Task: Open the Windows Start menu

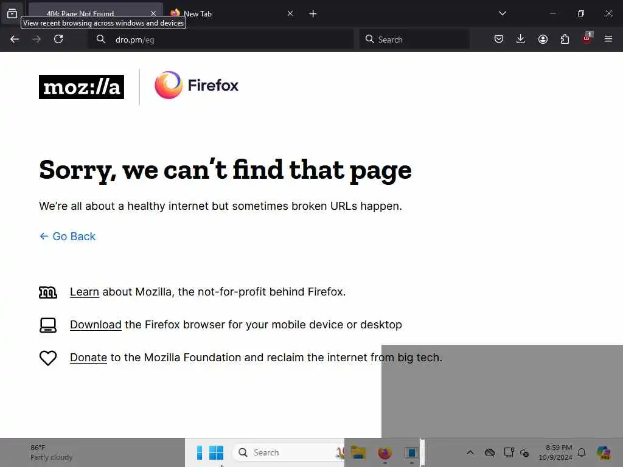Action: [216, 452]
